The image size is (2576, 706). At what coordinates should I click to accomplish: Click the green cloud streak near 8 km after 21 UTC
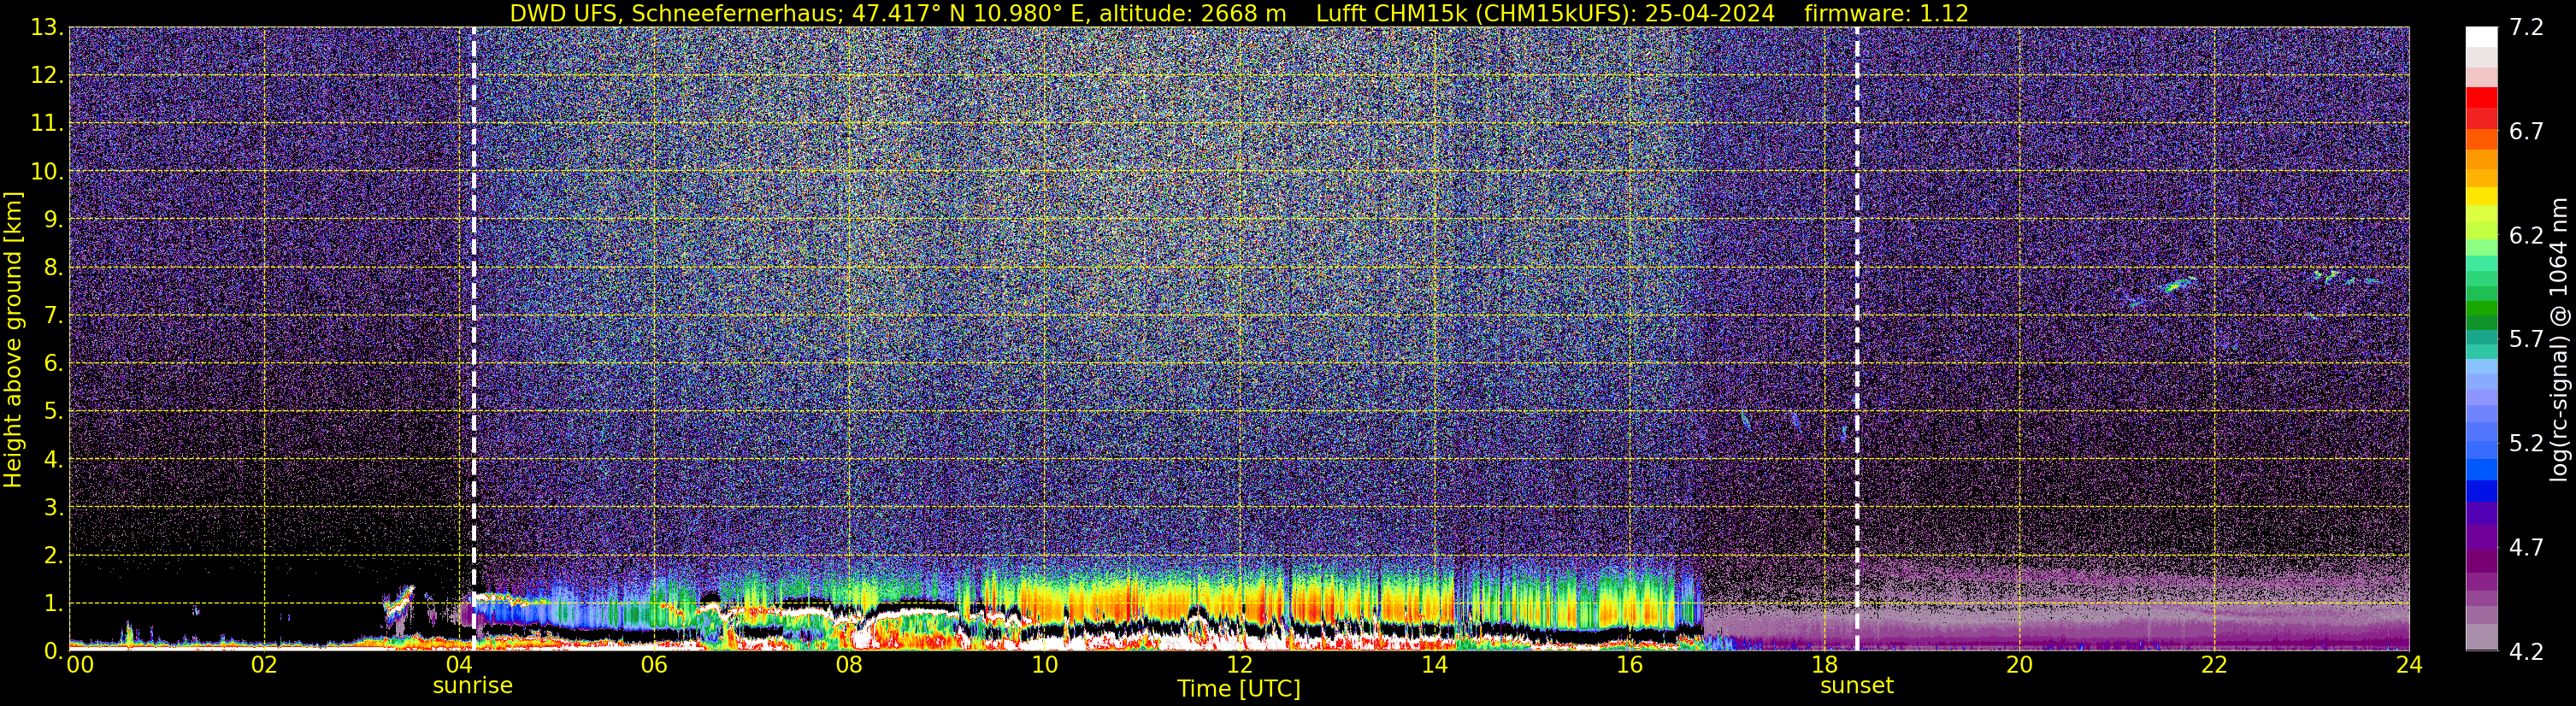pyautogui.click(x=2178, y=285)
